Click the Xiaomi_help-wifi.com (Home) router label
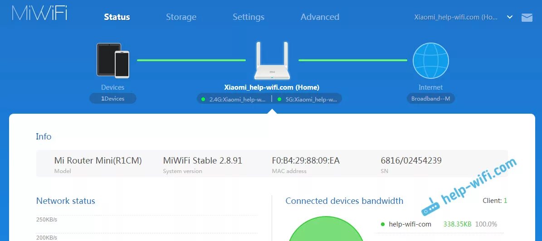This screenshot has width=542, height=241. 272,87
